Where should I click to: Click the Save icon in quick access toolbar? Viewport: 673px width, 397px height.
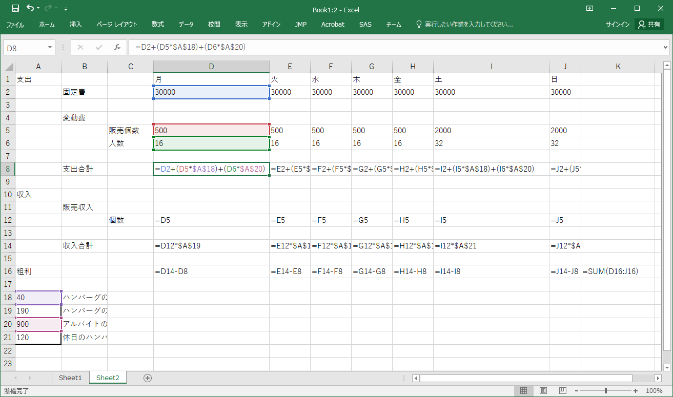pos(15,9)
